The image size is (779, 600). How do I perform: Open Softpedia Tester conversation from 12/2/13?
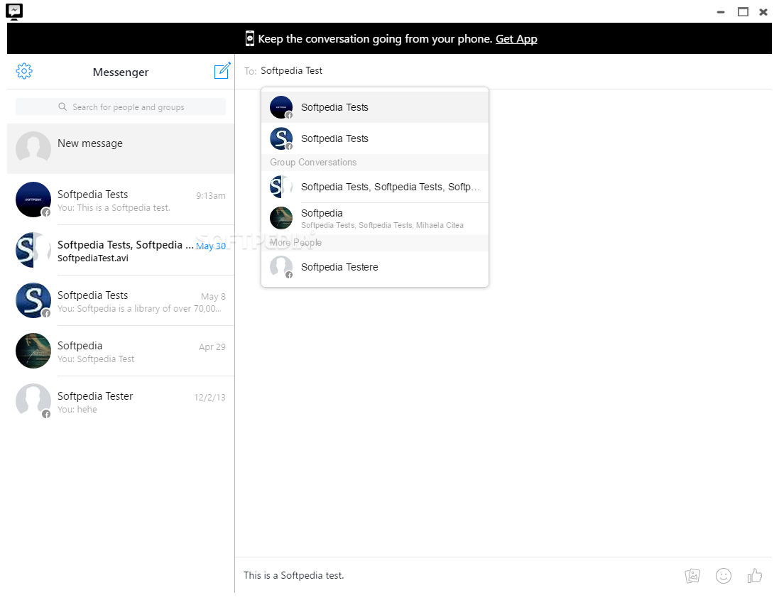[121, 401]
